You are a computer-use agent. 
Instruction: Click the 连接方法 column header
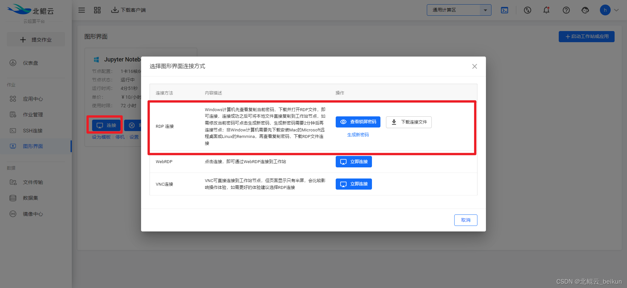click(x=164, y=93)
